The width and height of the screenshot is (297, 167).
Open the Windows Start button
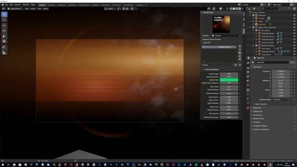coord(3,165)
